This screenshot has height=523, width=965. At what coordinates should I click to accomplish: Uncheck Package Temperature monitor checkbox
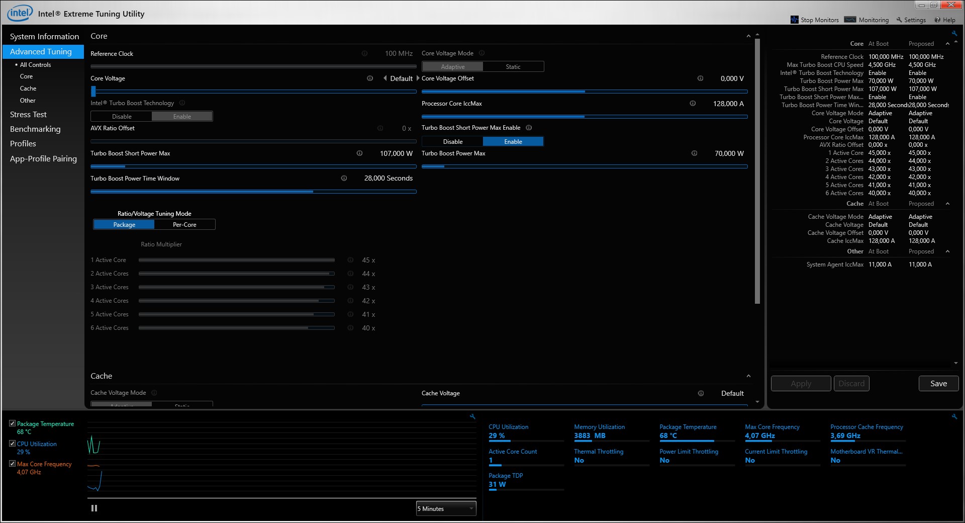coord(13,423)
